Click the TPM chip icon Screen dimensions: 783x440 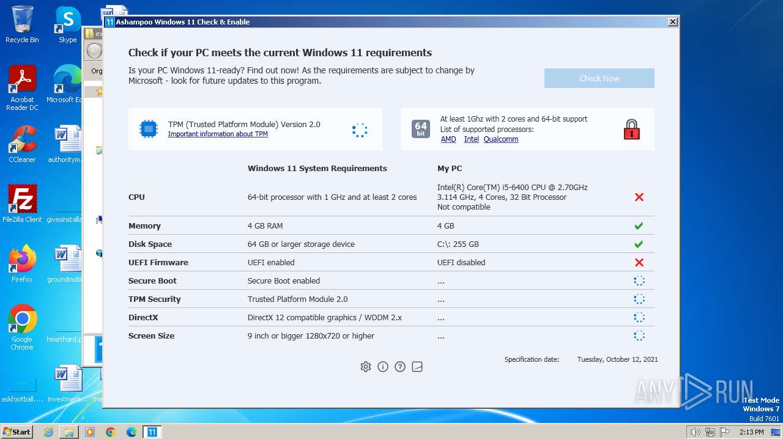tap(149, 129)
